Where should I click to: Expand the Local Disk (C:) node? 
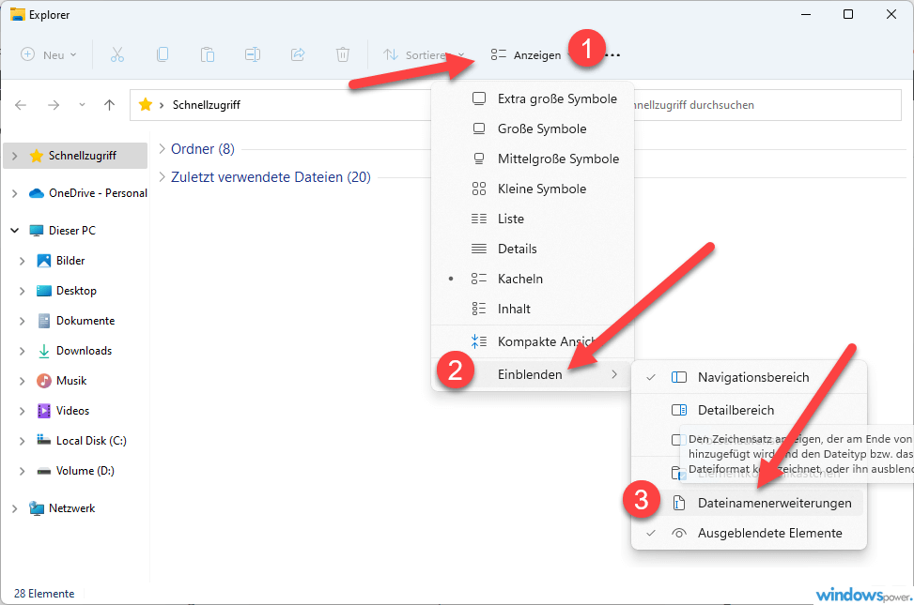(x=23, y=441)
